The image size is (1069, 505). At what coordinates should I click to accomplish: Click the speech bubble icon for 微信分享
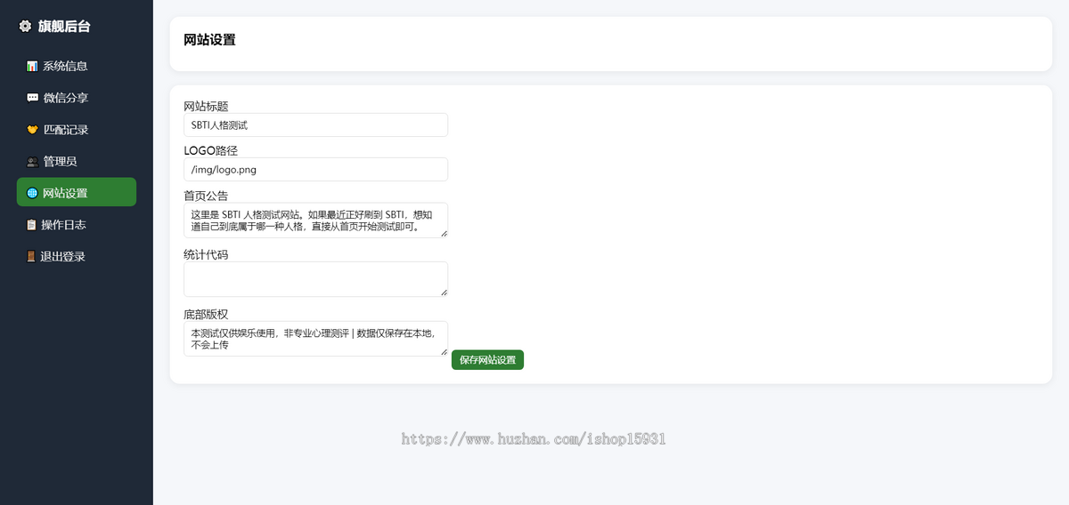point(32,98)
